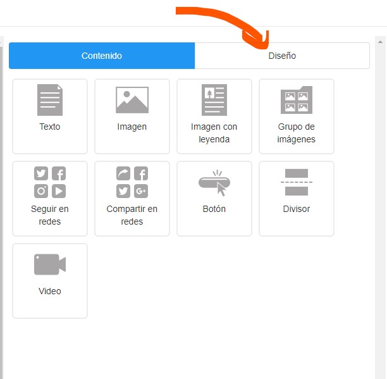Click the 'Video' label text
Viewport: 387px width, 379px height.
pyautogui.click(x=50, y=291)
